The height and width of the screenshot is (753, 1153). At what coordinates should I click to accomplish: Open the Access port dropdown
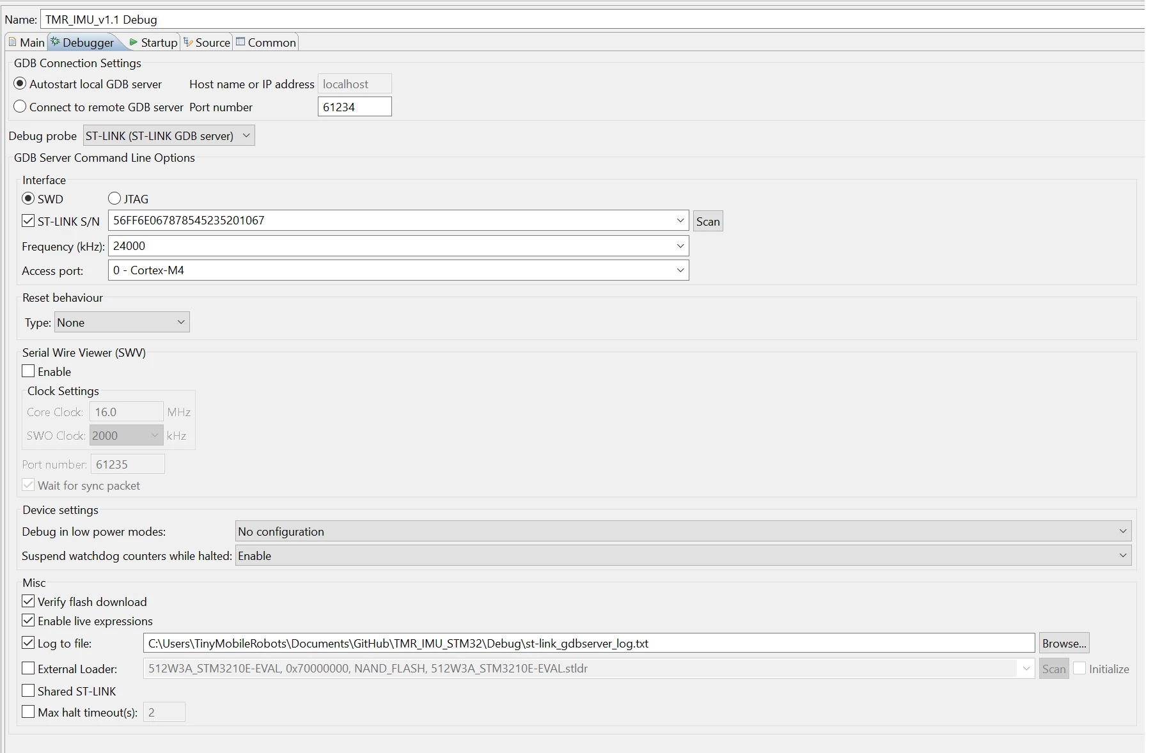click(680, 270)
